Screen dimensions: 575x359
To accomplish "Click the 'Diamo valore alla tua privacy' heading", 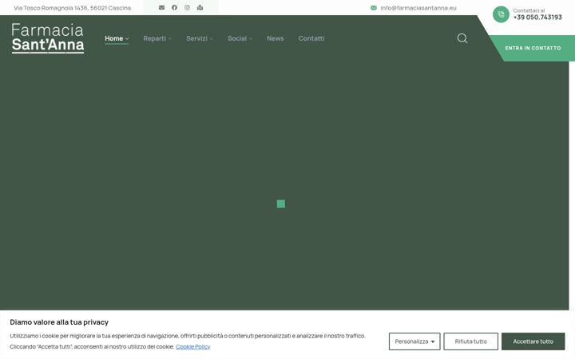I will [x=59, y=322].
